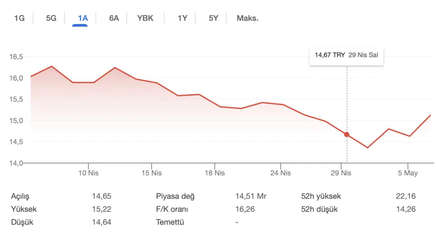Viewport: 436px width, 241px height.
Task: Select the Maks. range tab
Action: (x=248, y=18)
